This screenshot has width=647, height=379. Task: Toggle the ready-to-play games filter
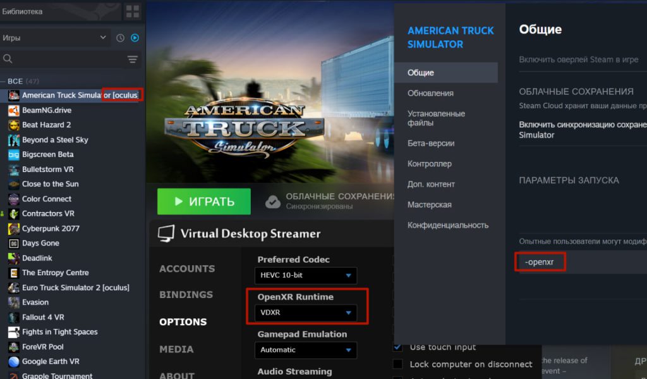point(135,38)
